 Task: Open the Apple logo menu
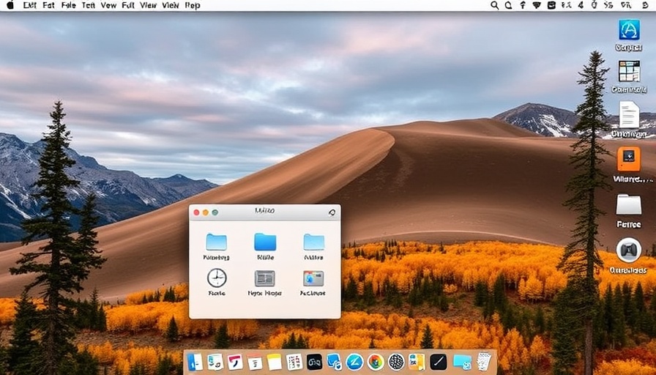coord(10,5)
